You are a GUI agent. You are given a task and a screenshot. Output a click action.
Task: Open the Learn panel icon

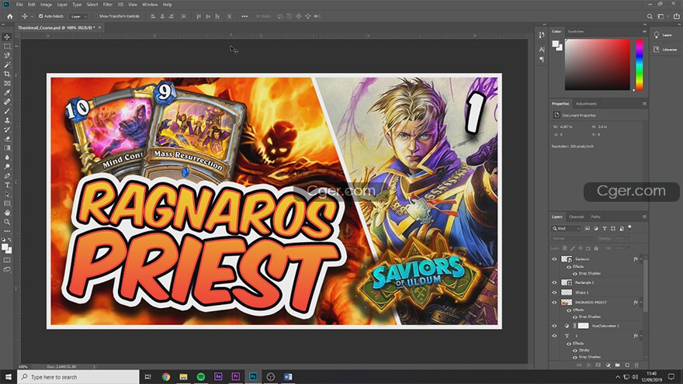click(x=657, y=35)
